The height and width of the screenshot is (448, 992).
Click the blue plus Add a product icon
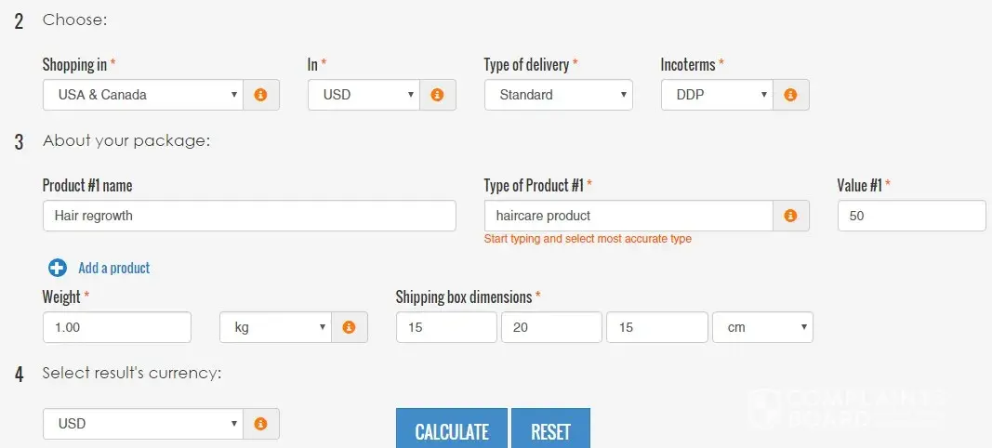pos(57,268)
